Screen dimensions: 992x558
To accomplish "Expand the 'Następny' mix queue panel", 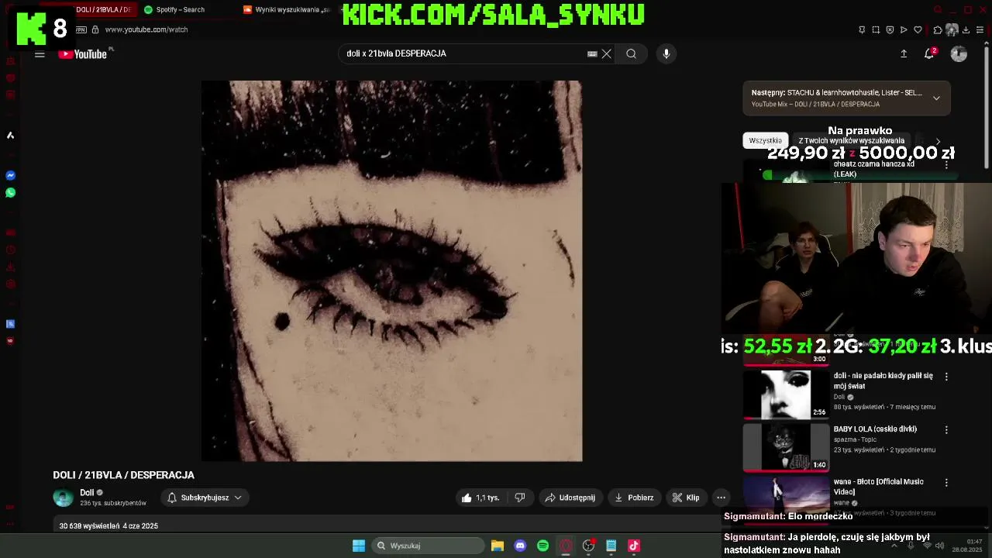I will [936, 98].
